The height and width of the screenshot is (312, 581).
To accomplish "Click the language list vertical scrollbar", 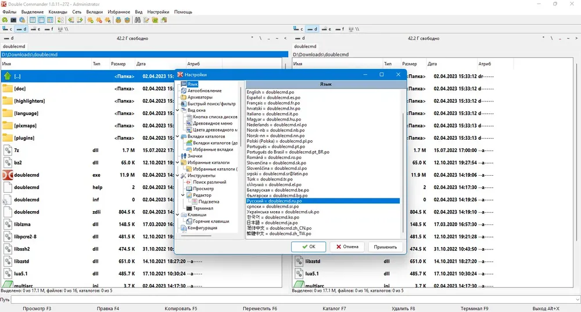I will point(403,162).
